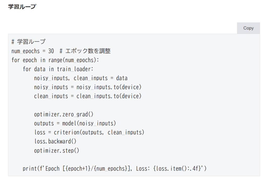Click the 学習ループ section heading

(x=22, y=7)
